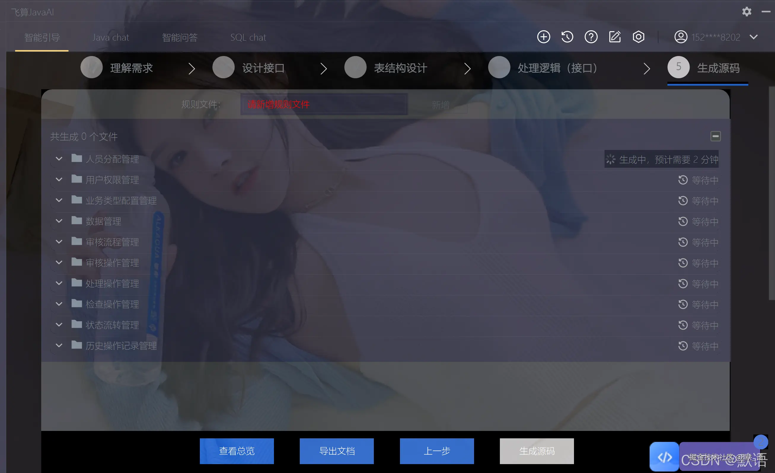The image size is (775, 473).
Task: Expand the account dropdown beside 152****8202
Action: tap(754, 37)
